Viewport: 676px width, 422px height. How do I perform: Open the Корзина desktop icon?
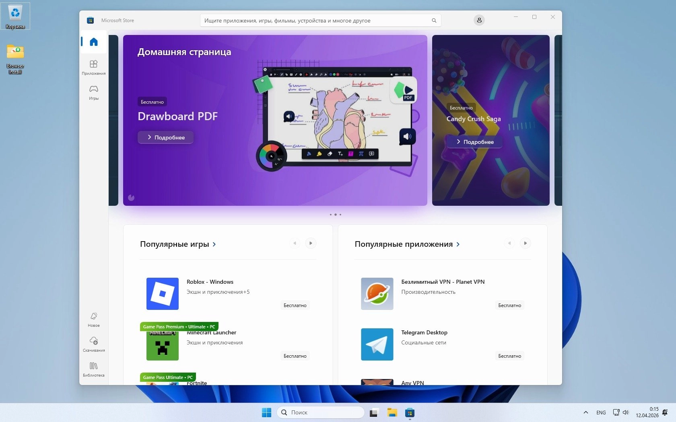coord(15,16)
